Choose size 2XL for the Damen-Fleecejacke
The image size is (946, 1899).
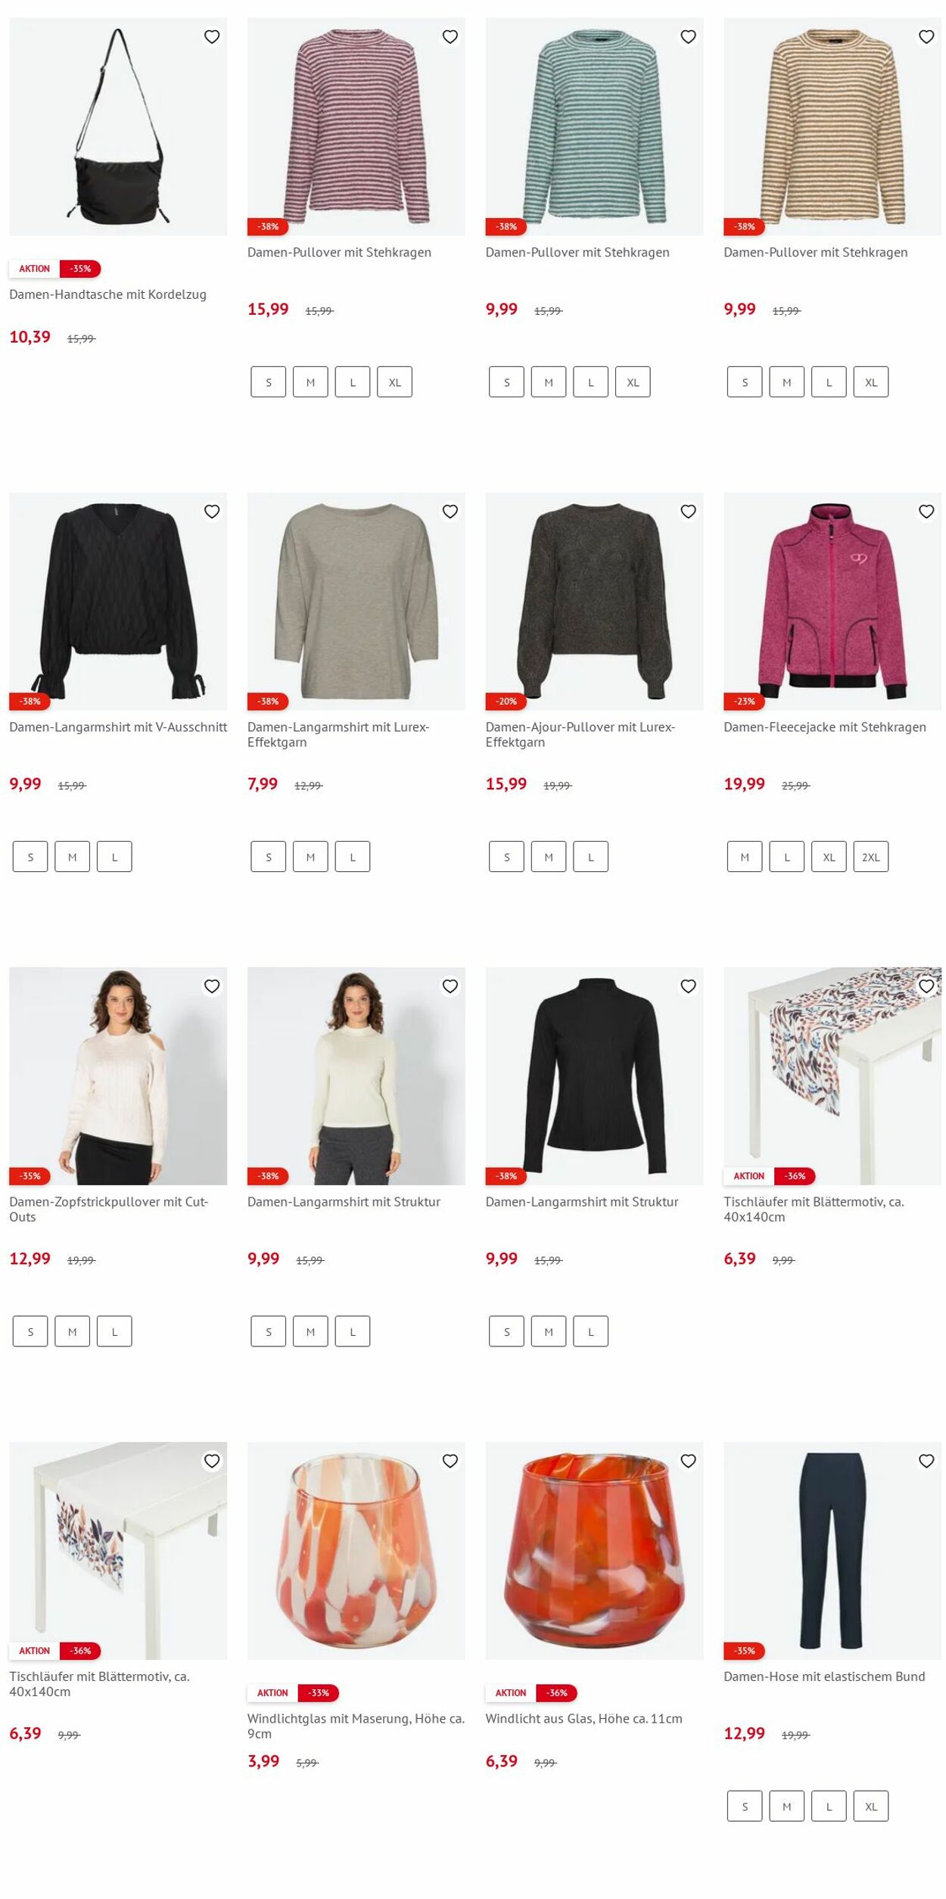click(x=871, y=857)
